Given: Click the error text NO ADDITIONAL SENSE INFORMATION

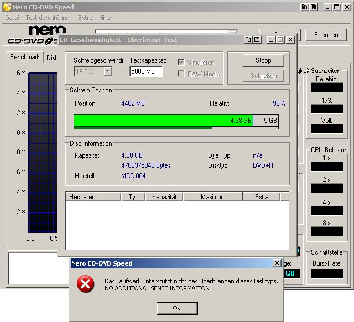Looking at the screenshot, I should pos(157,288).
